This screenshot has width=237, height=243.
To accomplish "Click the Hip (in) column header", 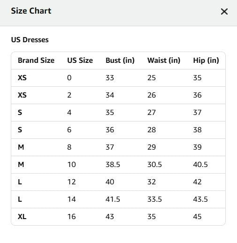I will click(x=206, y=61).
